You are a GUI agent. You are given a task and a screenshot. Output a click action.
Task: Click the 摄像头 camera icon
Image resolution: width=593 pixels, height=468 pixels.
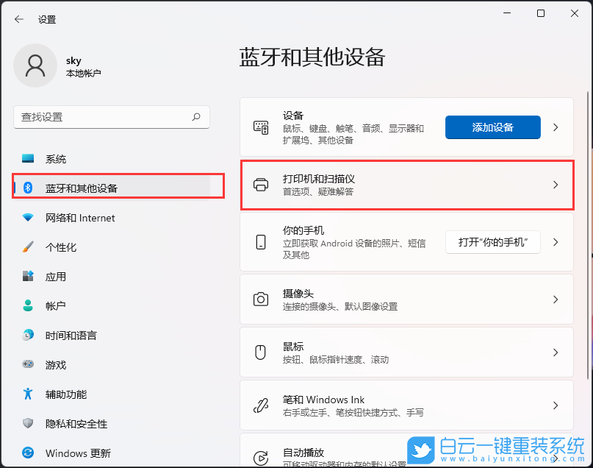[x=261, y=299]
